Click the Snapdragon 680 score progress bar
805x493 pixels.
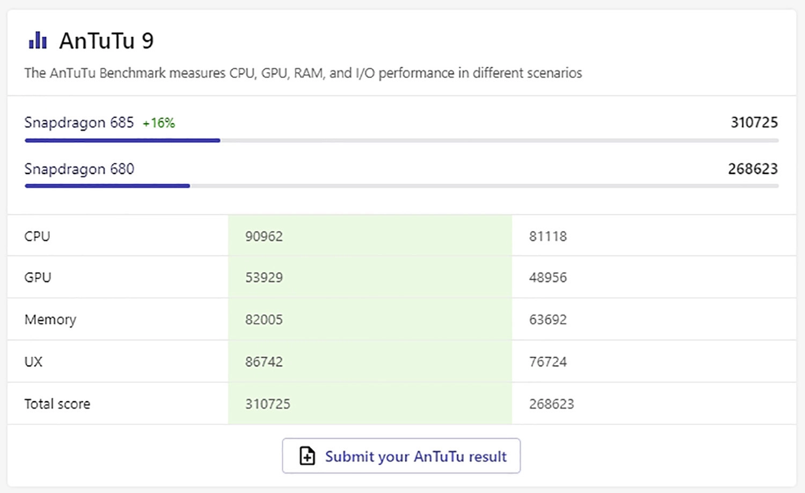[401, 186]
